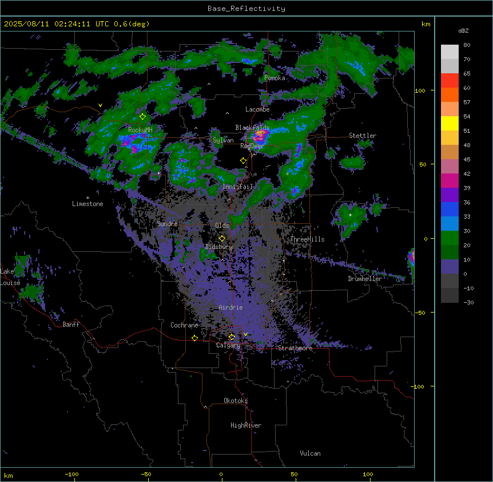Click the Drumheller city label
This screenshot has width=493, height=482.
pos(365,279)
